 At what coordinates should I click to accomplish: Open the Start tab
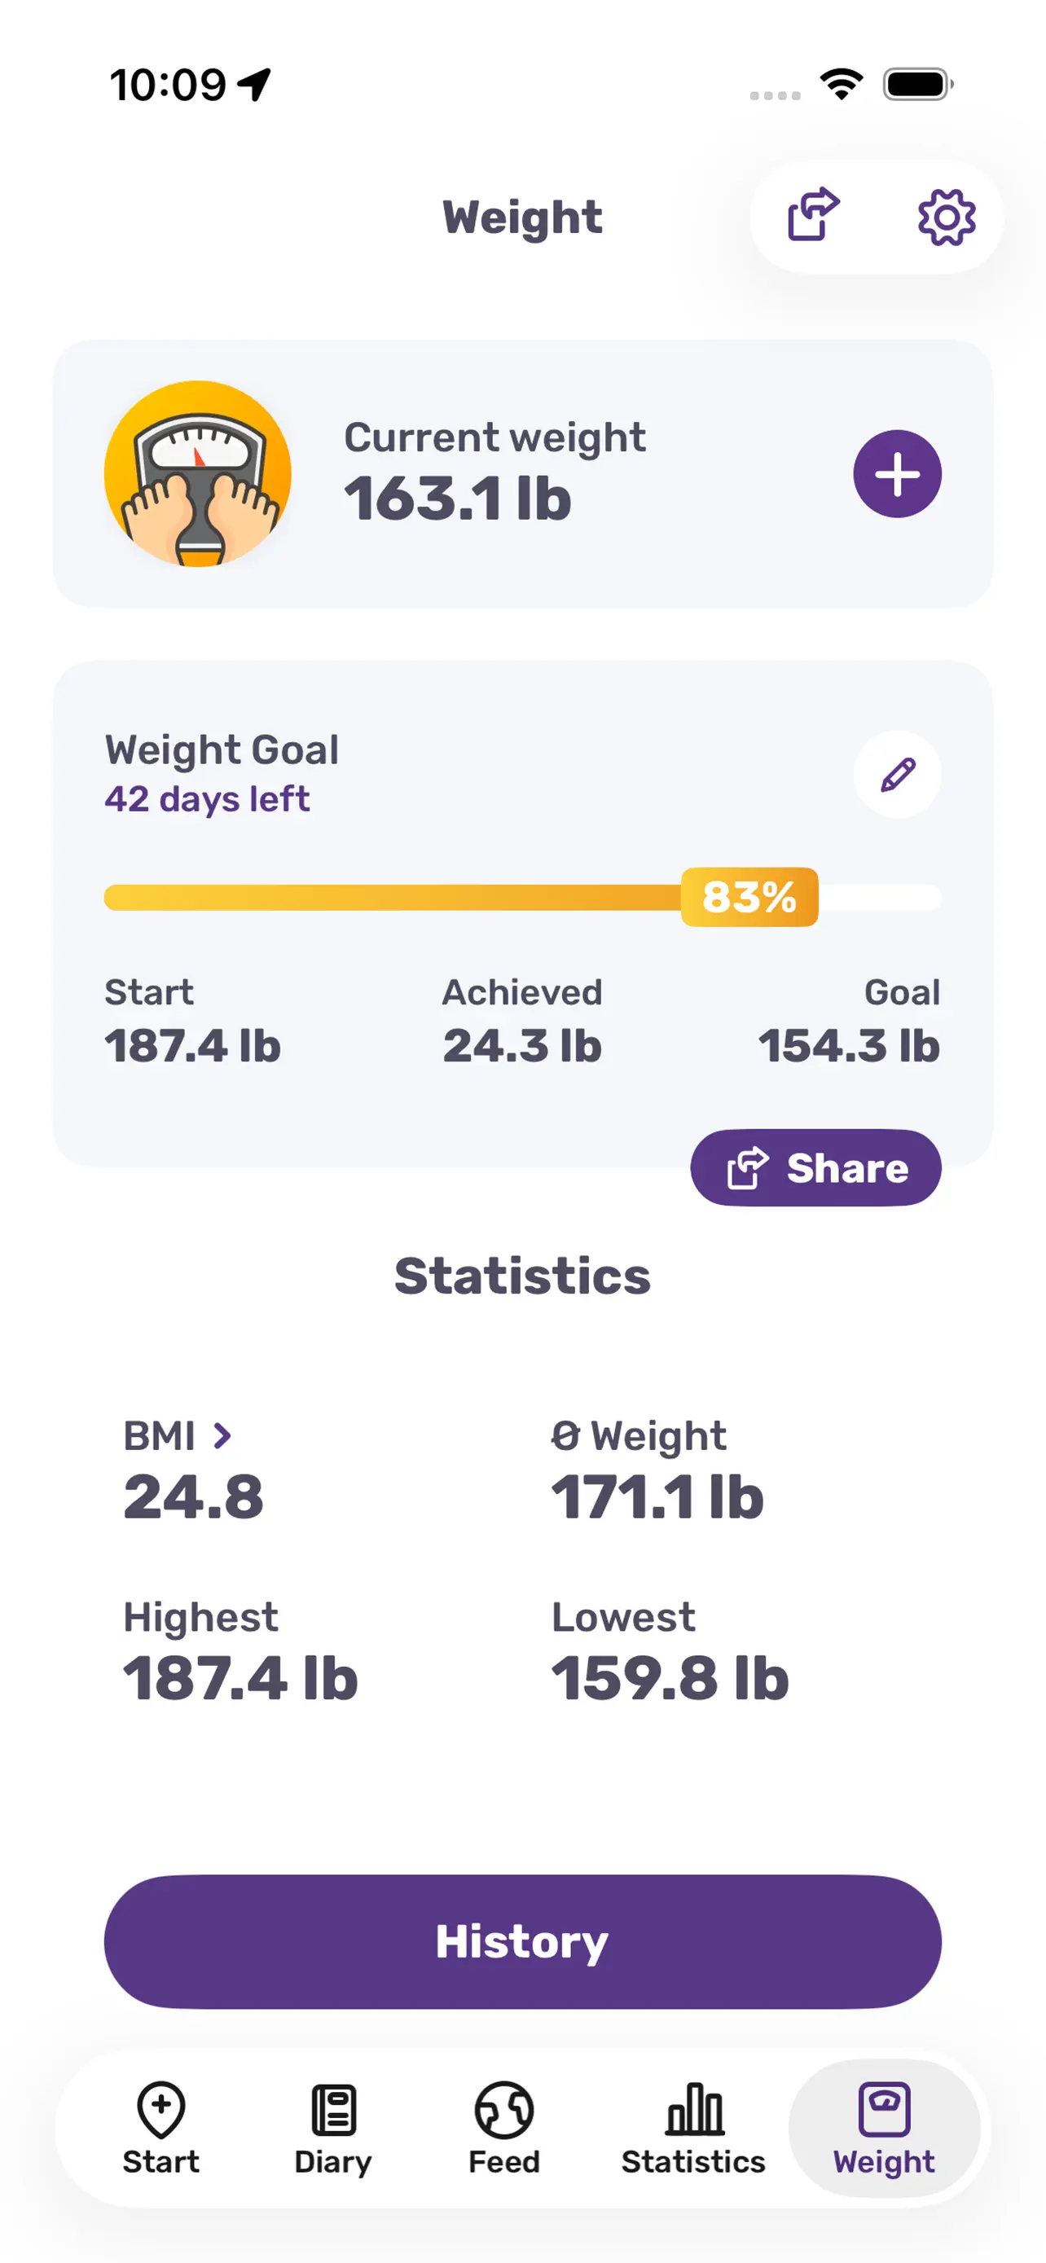point(160,2128)
